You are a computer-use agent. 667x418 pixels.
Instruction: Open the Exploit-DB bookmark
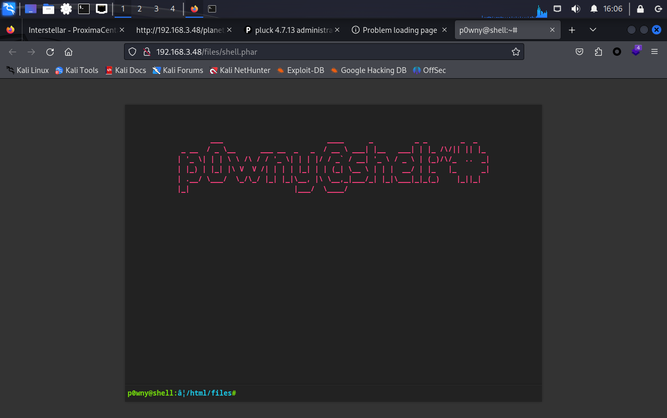click(x=300, y=70)
